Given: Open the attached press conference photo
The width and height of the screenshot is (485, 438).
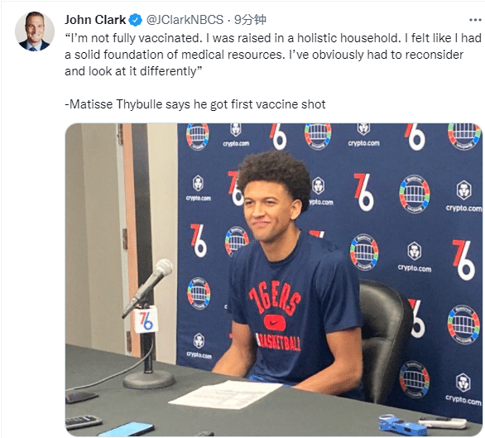Looking at the screenshot, I should click(273, 280).
